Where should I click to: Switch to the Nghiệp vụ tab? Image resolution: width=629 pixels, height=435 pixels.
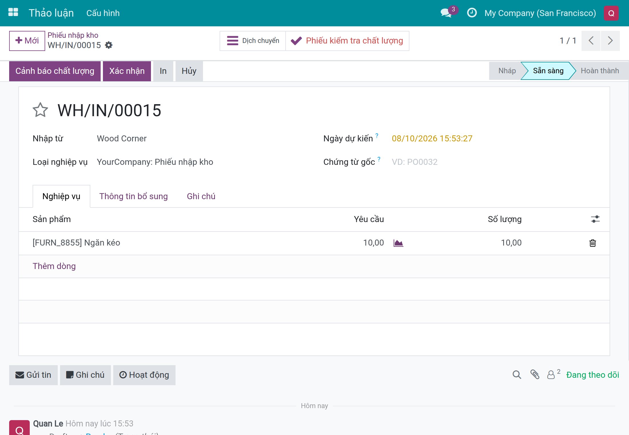(61, 196)
